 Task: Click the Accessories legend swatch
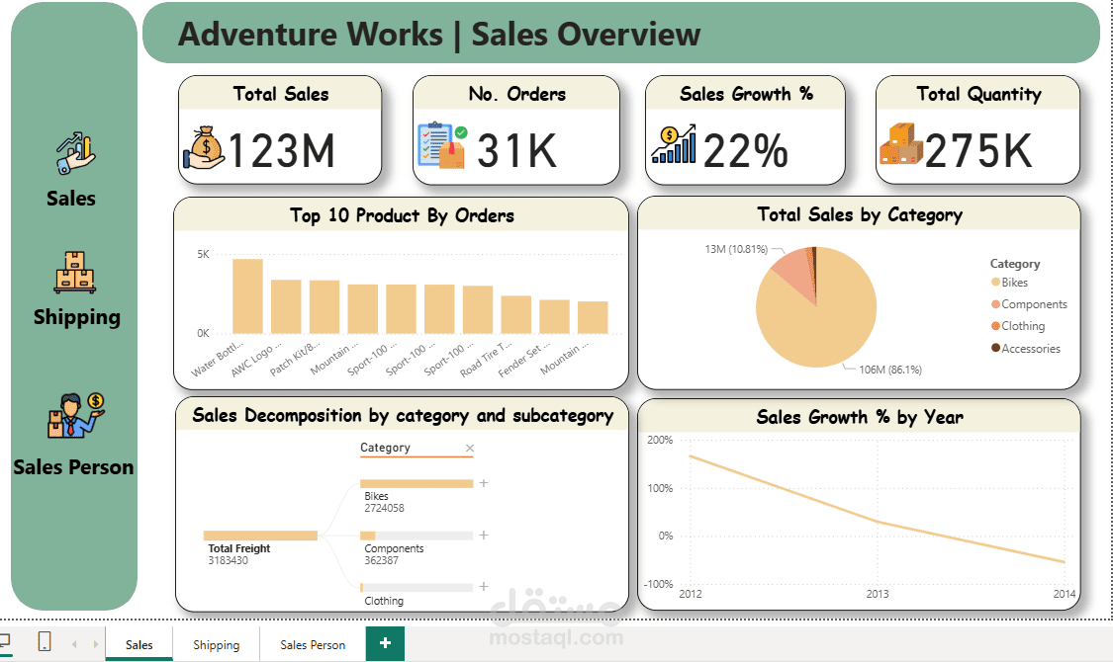996,348
